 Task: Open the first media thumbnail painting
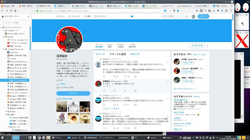[x=62, y=107]
